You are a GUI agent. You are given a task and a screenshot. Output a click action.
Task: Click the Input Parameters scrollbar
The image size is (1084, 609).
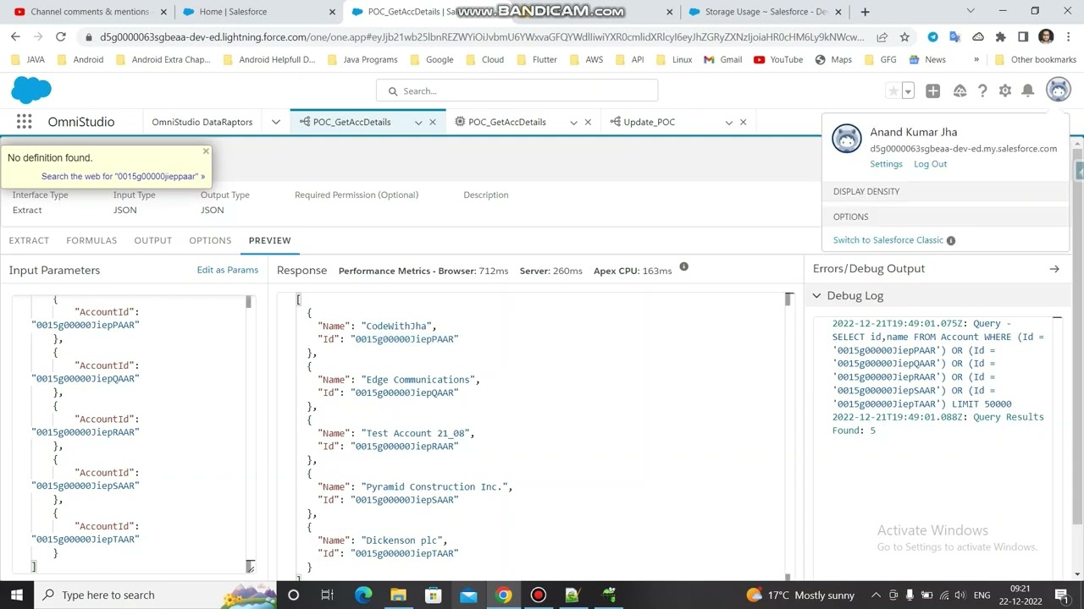[x=249, y=303]
